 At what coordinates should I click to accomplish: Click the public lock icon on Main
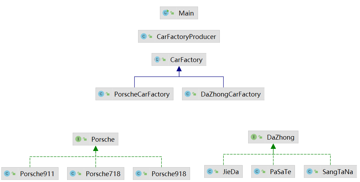click(172, 13)
